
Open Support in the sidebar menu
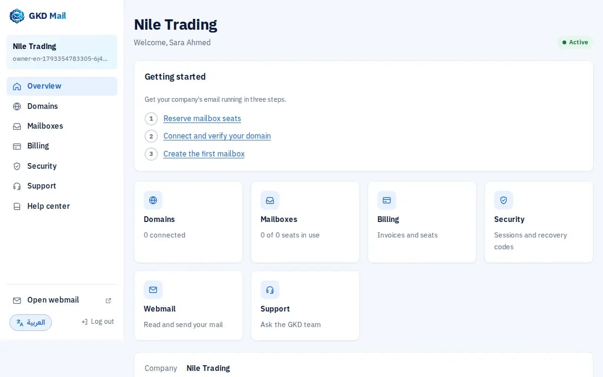tap(62, 186)
